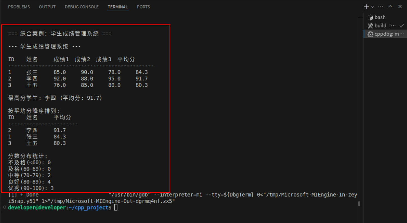Open the DEBUG CONSOLE tab

click(x=82, y=7)
